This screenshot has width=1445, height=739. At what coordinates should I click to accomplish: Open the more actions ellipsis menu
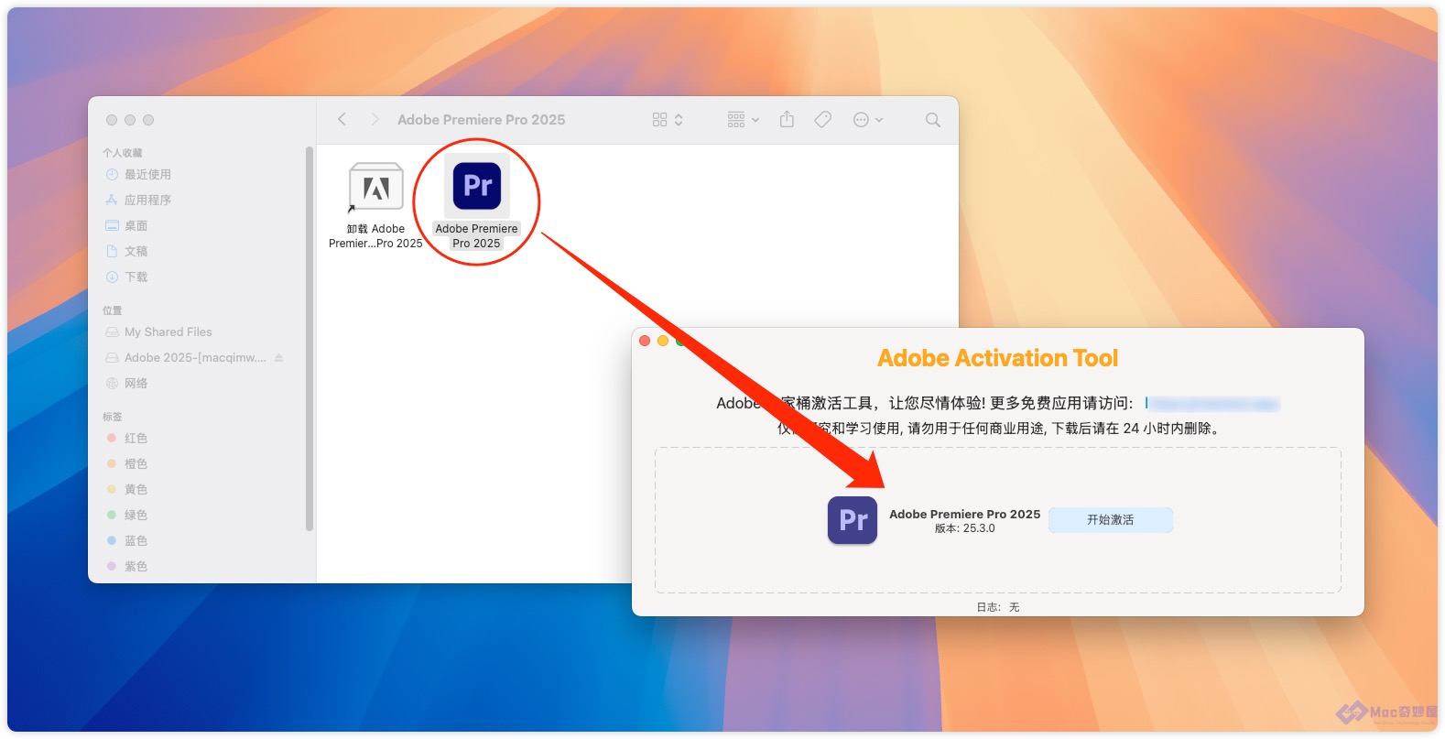click(867, 120)
